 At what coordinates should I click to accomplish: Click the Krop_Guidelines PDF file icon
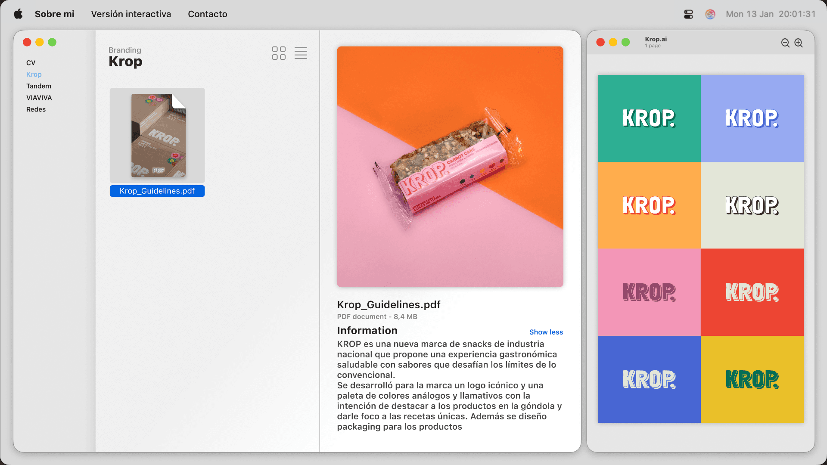point(157,136)
